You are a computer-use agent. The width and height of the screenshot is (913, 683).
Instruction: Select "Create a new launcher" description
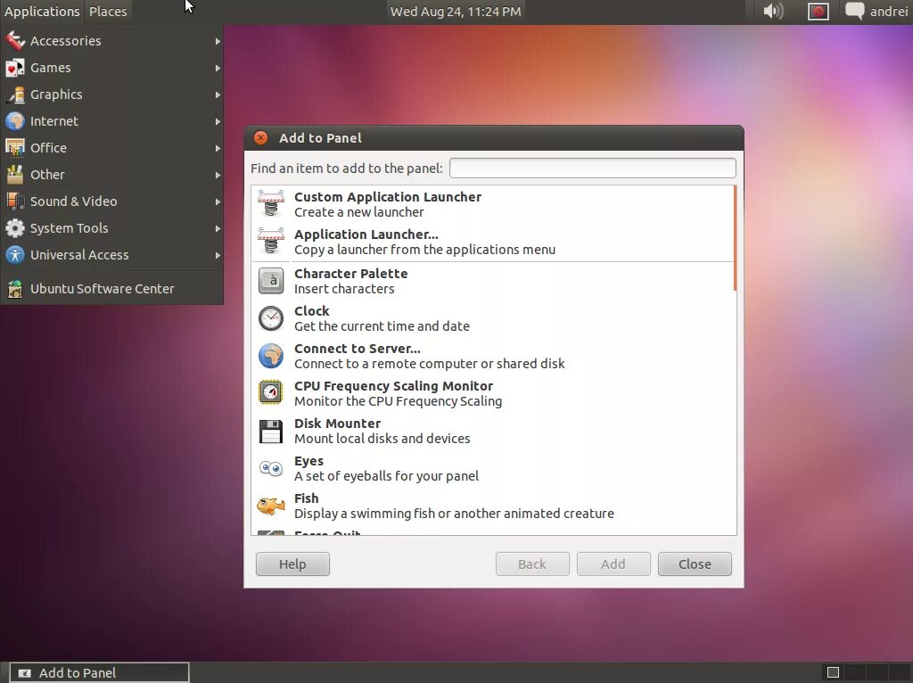point(358,212)
